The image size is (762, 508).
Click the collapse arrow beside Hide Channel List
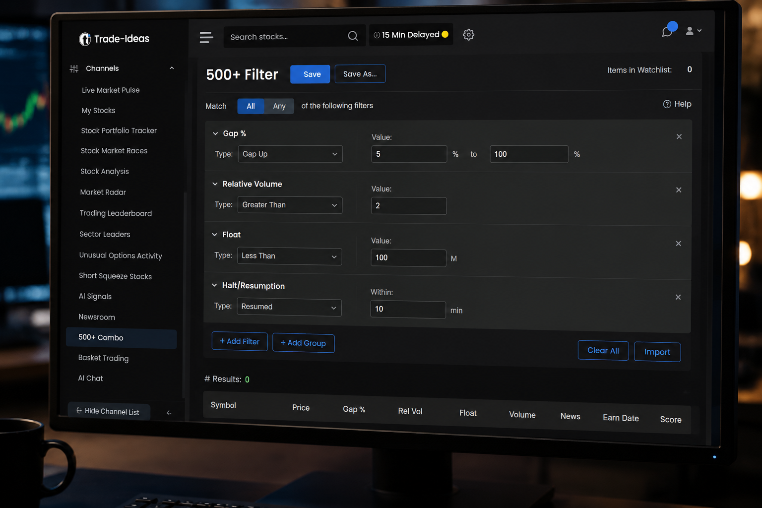(x=169, y=413)
